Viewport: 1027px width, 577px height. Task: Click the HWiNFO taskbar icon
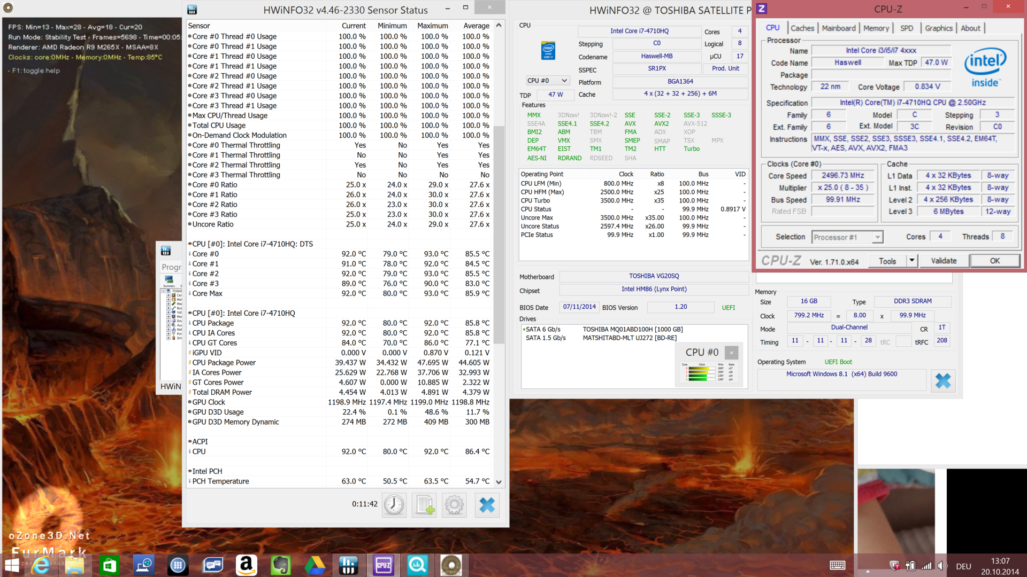pos(349,565)
